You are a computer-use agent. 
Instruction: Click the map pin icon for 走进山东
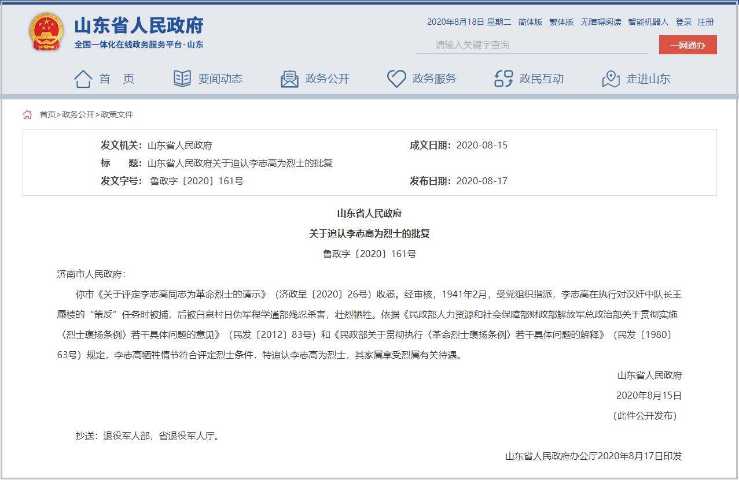tap(611, 79)
